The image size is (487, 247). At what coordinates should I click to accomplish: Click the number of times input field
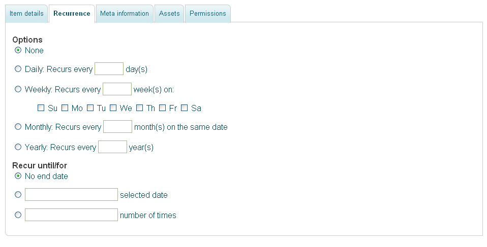72,215
